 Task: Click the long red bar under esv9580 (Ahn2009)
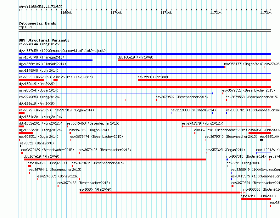160,193
